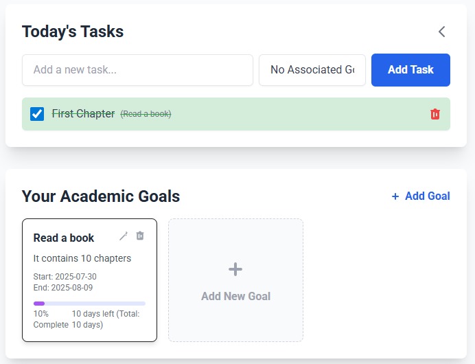Click the First Chapter task title

83,113
